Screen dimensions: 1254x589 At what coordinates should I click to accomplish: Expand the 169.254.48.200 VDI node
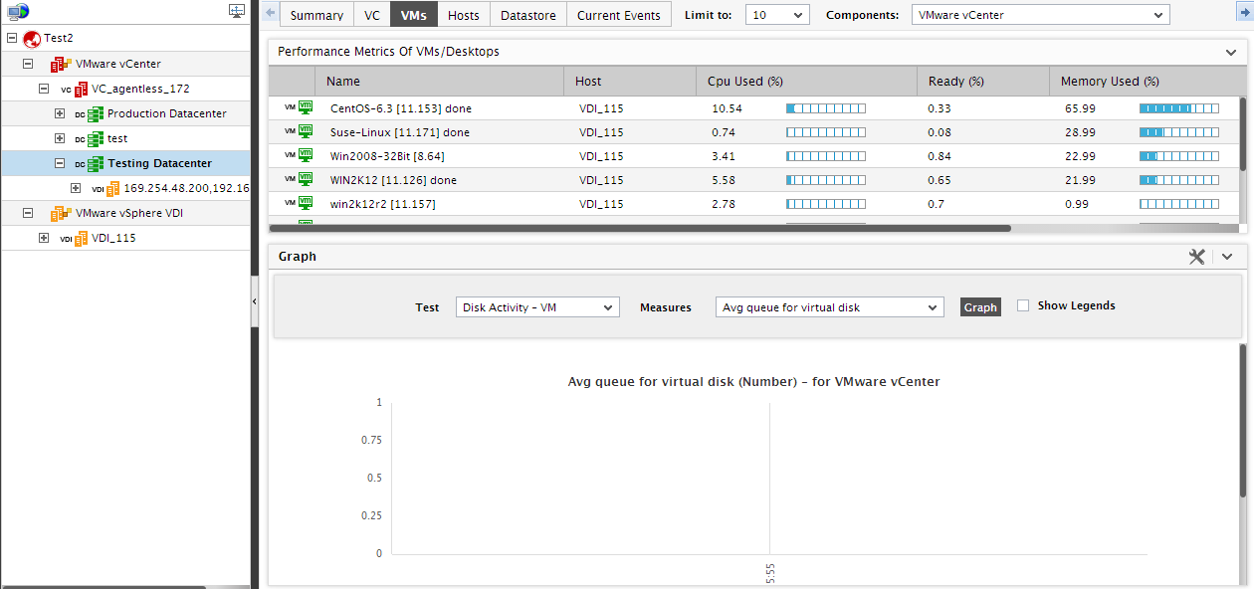tap(76, 188)
